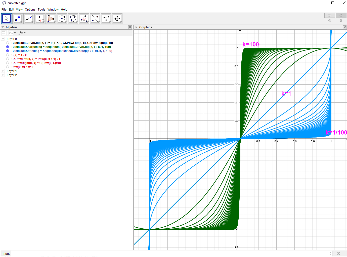
Task: Select the Ellipse tool
Action: [x=73, y=19]
